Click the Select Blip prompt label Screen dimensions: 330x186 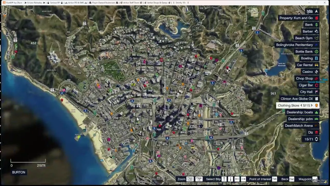click(213, 179)
